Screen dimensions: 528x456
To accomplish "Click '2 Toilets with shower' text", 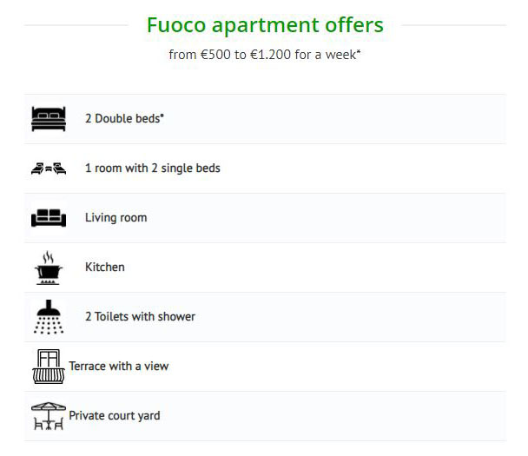I will click(140, 316).
